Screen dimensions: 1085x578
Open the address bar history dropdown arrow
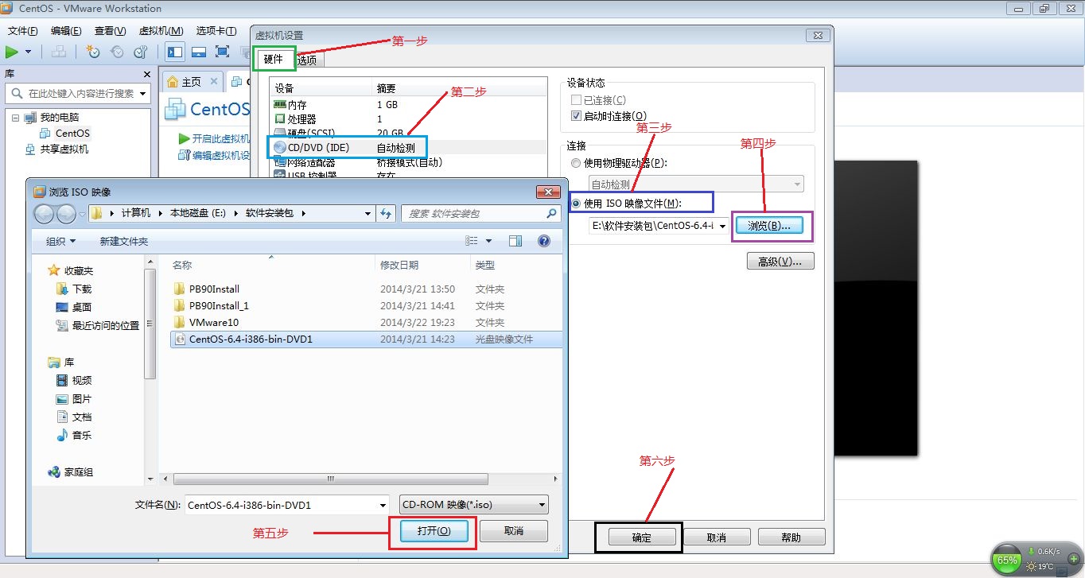click(367, 213)
